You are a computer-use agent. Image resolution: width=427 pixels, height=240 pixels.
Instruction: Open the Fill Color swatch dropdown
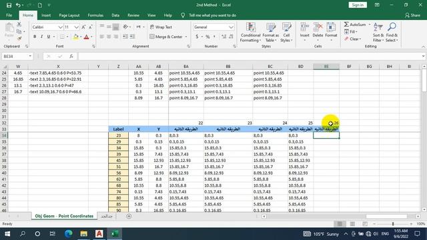coord(81,37)
